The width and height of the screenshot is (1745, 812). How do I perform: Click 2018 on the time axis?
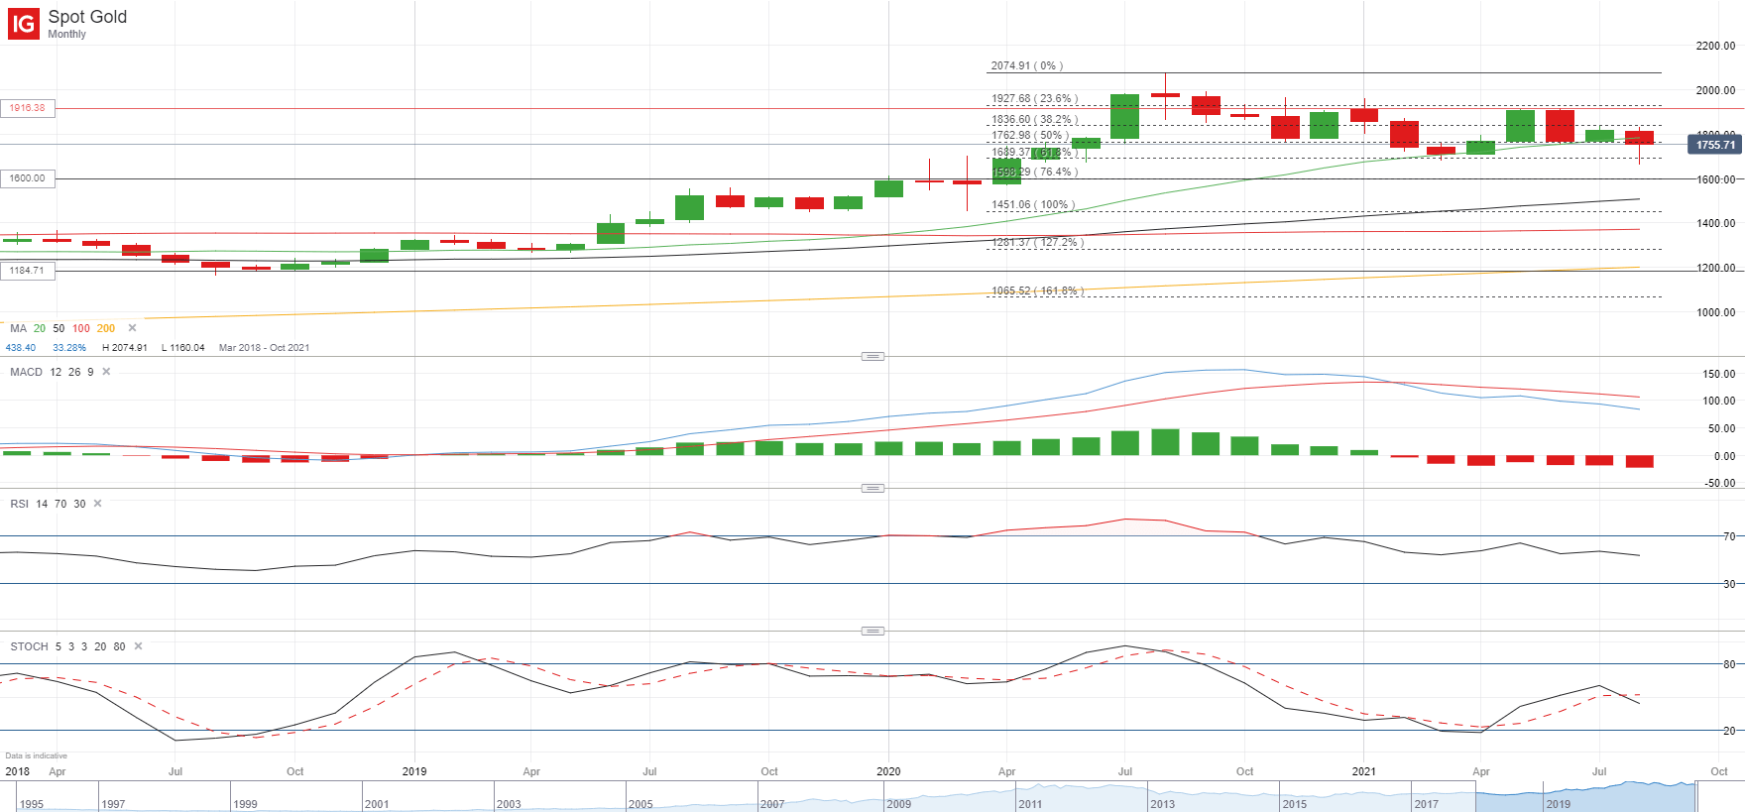pyautogui.click(x=18, y=771)
